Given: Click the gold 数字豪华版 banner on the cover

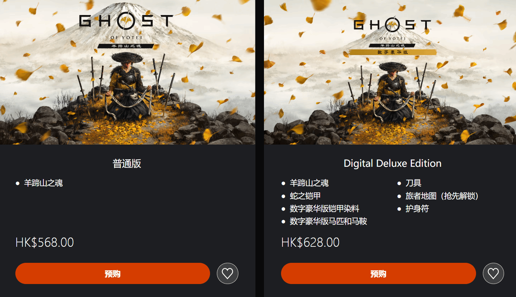Looking at the screenshot, I should click(392, 52).
